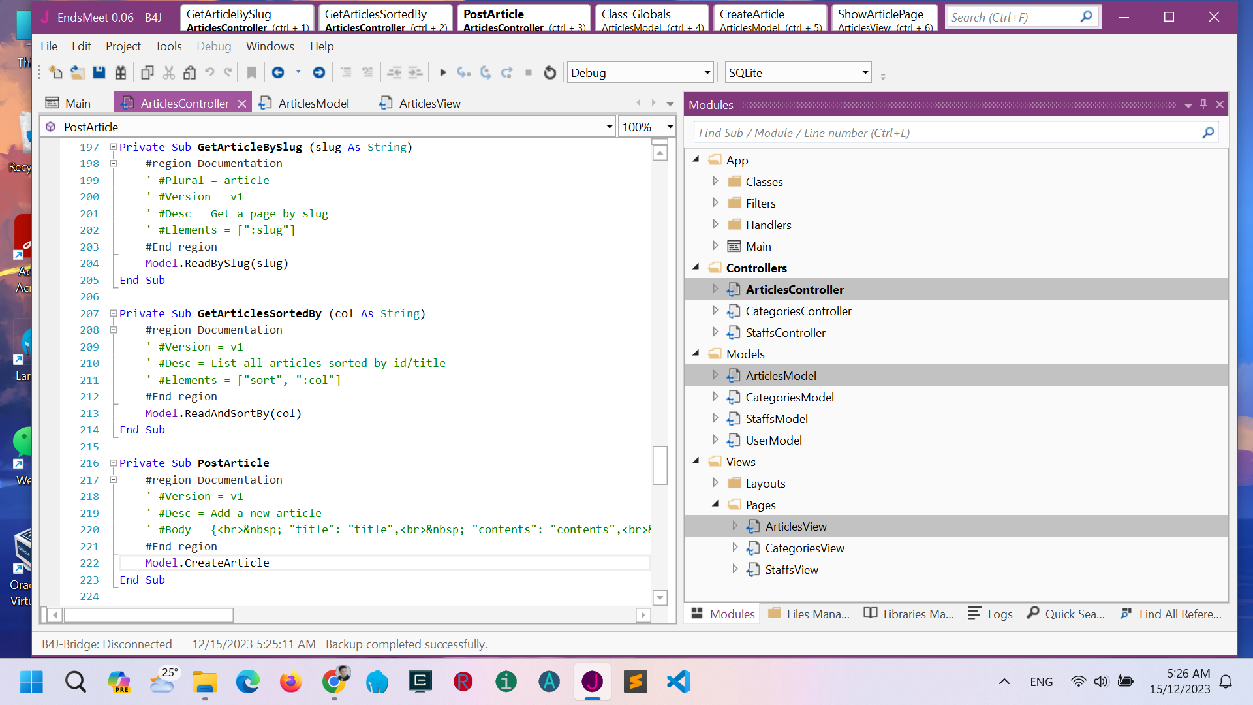Collapse the GetArticleBySlug documentation region
Screen dimensions: 1253x705
114,163
